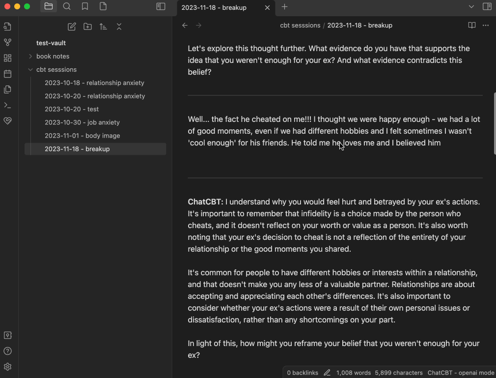Toggle the right sidebar icon
Screen dimensions: 496x378
(487, 6)
